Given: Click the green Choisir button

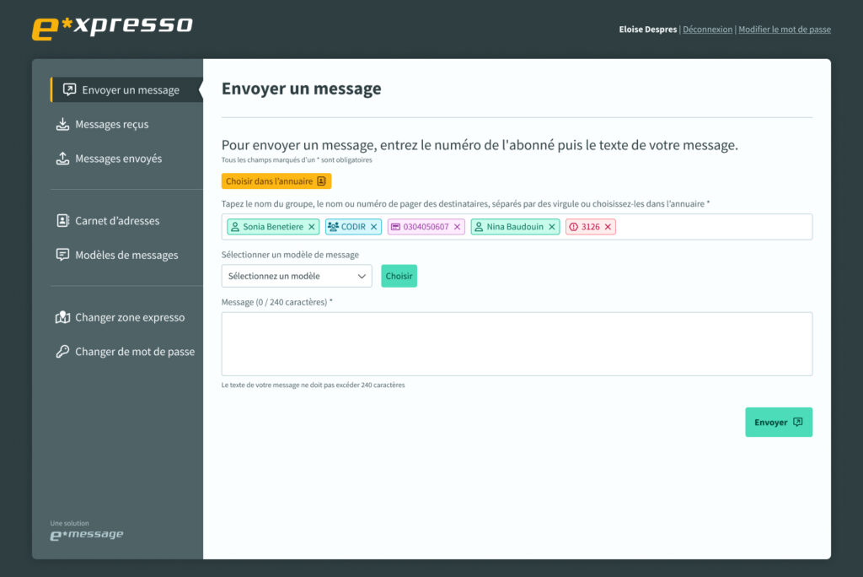Looking at the screenshot, I should 399,276.
